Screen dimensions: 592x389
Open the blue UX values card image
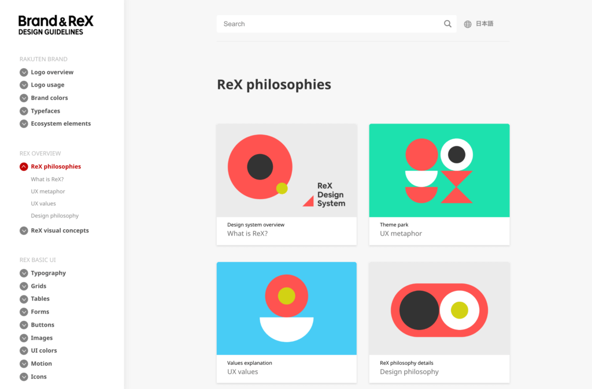tap(287, 308)
